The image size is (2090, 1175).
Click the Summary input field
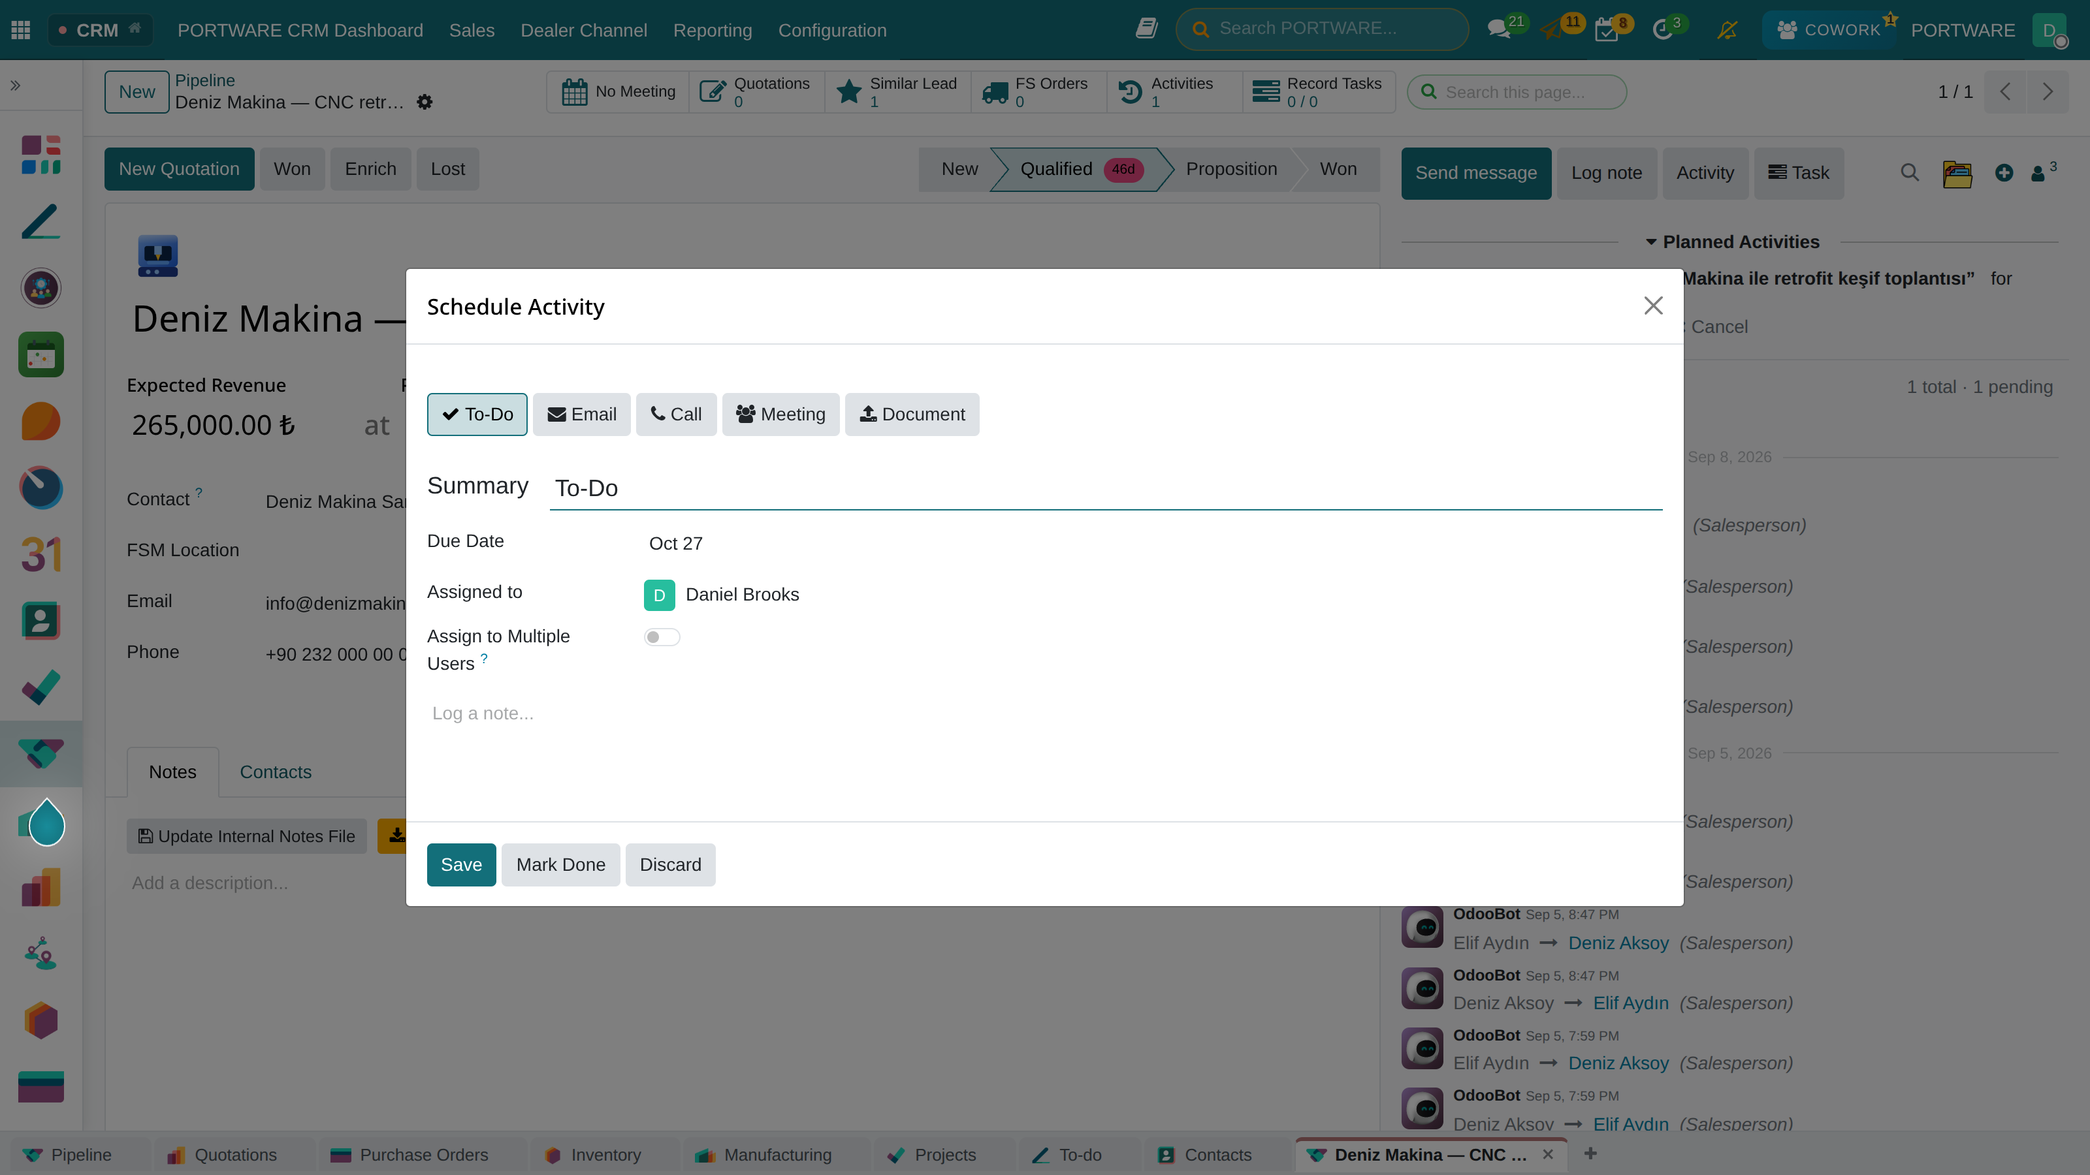pos(1106,488)
